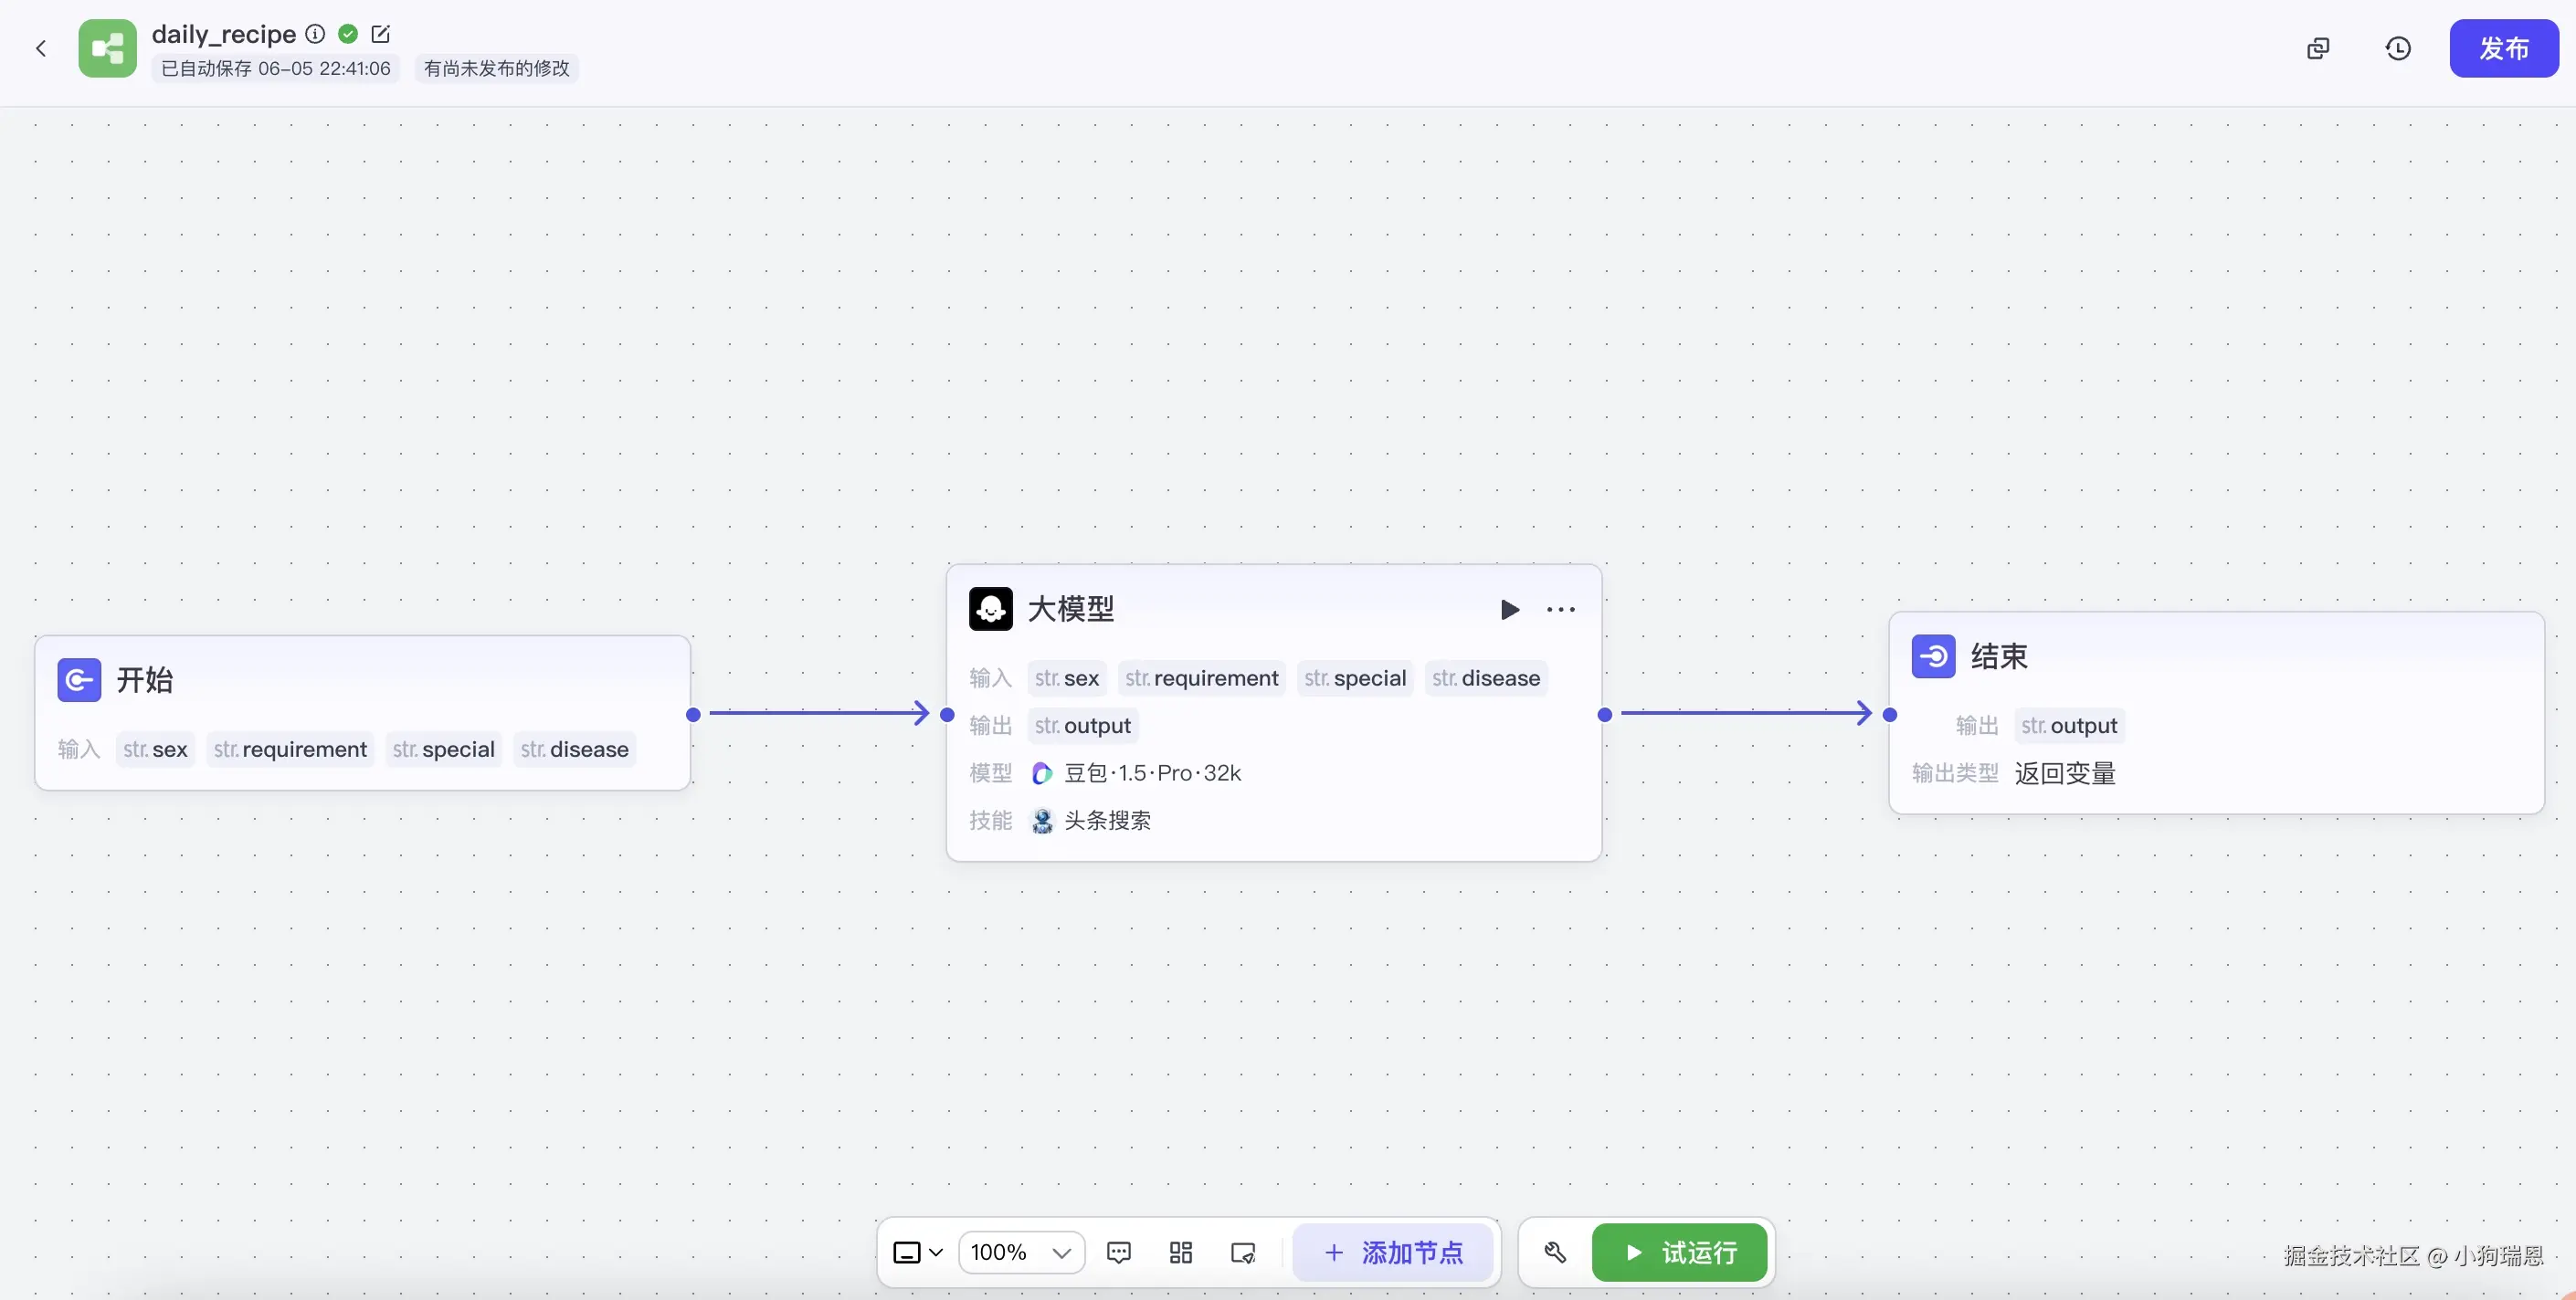The image size is (2576, 1300).
Task: Click 返回变量 output type on 结束 node
Action: tap(2064, 772)
